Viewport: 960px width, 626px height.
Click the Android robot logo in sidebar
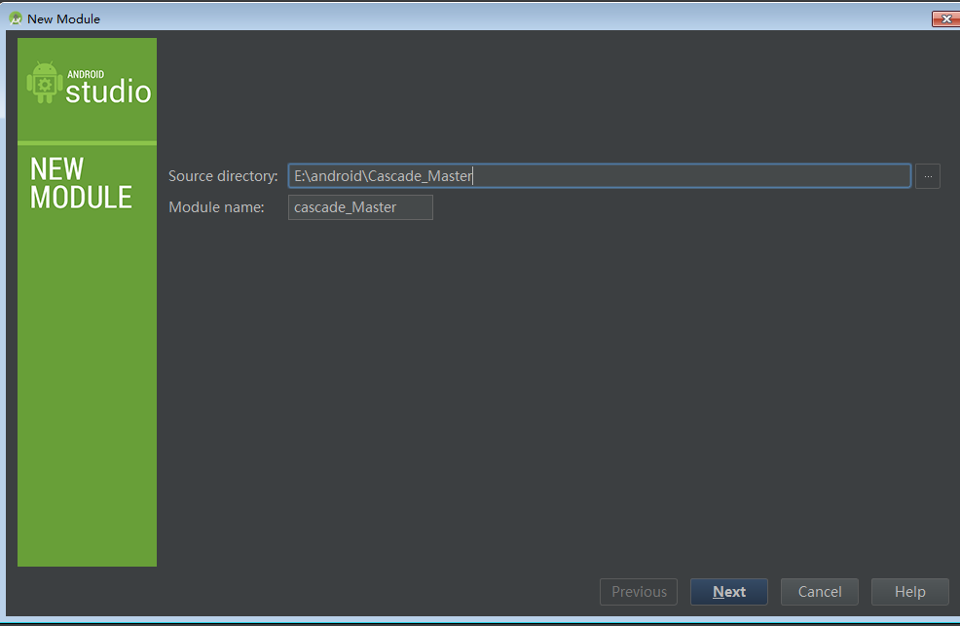[x=44, y=83]
